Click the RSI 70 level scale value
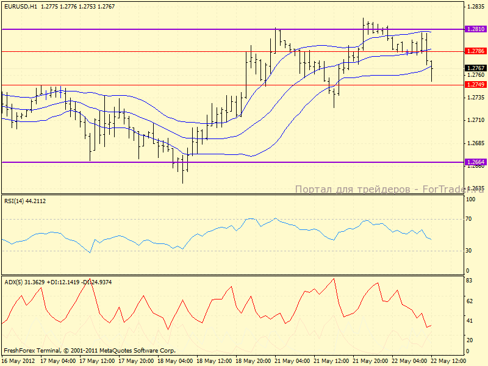 click(470, 218)
